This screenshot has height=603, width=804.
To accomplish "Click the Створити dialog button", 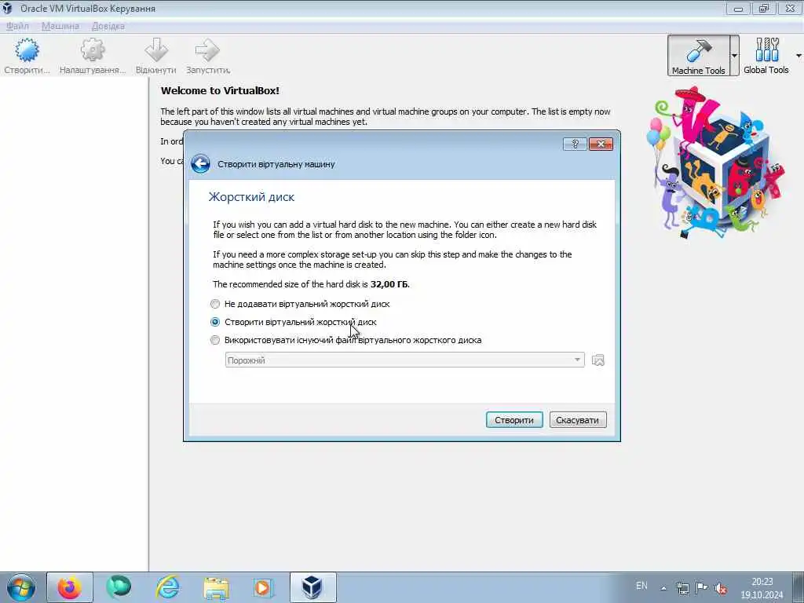I will click(x=514, y=420).
